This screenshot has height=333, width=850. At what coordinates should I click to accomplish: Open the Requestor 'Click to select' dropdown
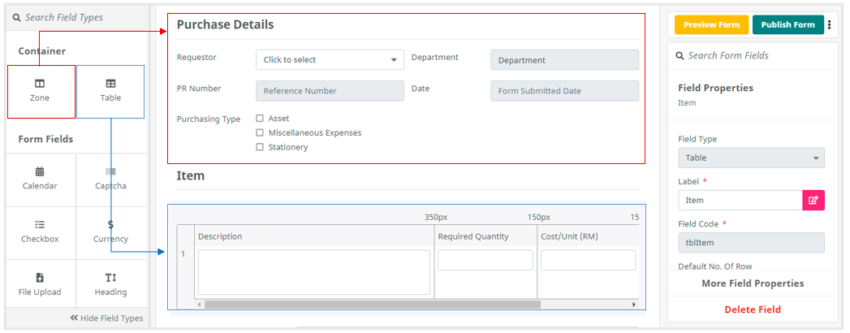tap(330, 59)
